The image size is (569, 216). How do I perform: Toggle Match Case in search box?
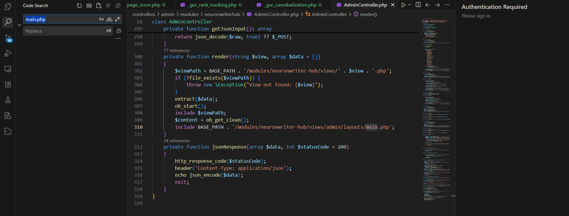[x=101, y=19]
